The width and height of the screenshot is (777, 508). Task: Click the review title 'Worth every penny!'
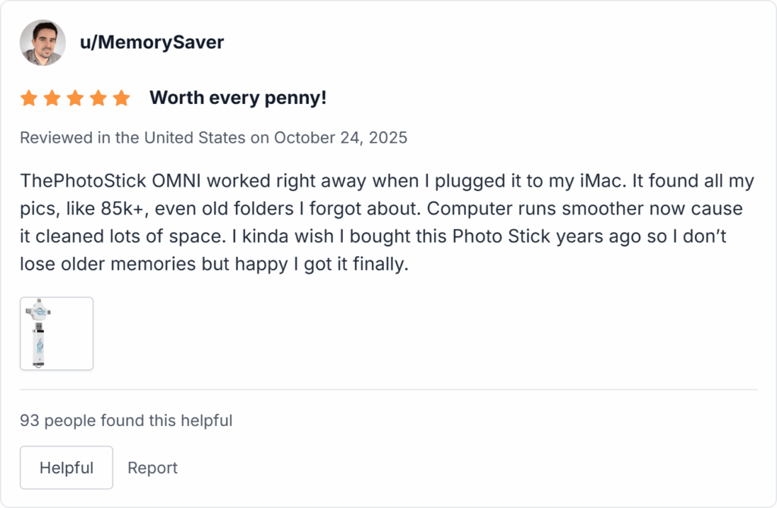pos(238,97)
